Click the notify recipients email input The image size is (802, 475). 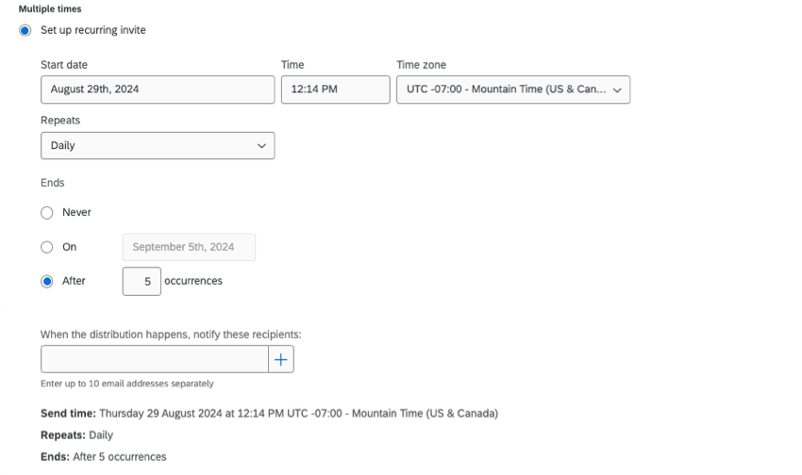click(x=156, y=359)
